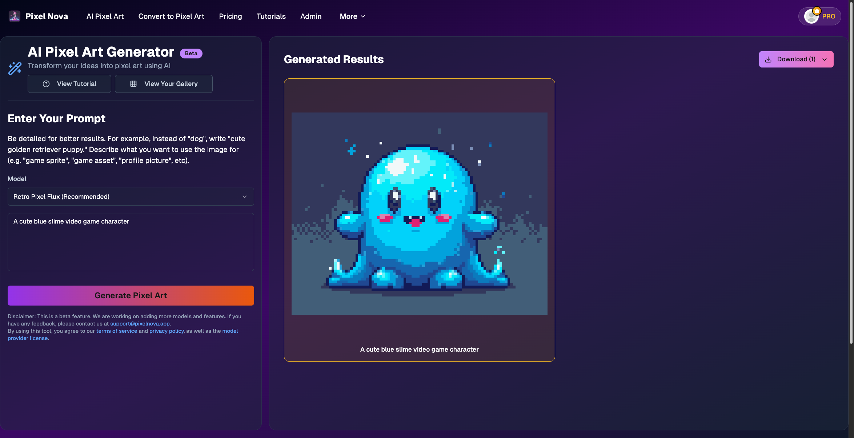The width and height of the screenshot is (854, 438).
Task: Click the PRO badge label
Action: pos(829,16)
